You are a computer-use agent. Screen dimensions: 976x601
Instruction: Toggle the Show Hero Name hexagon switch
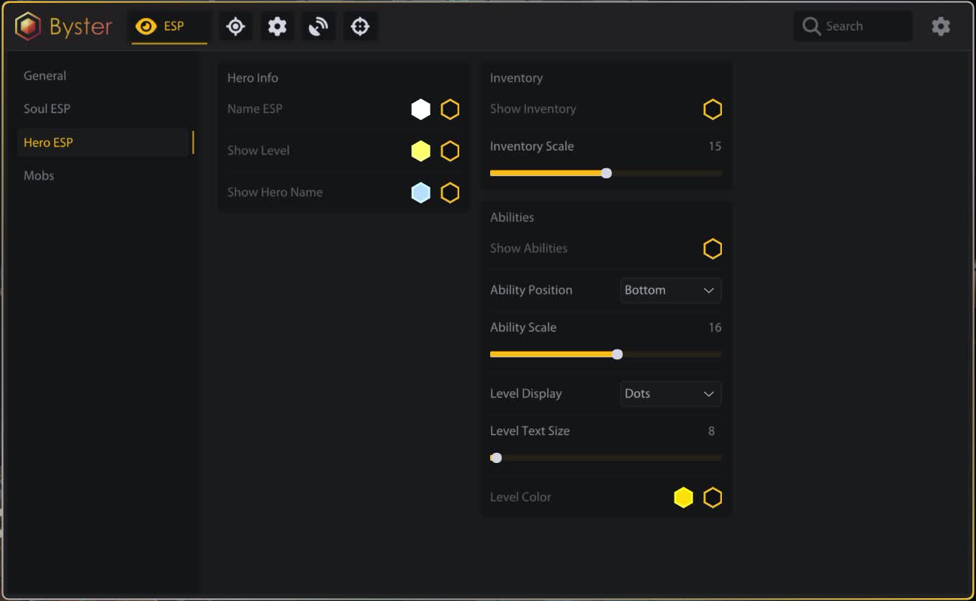coord(450,193)
